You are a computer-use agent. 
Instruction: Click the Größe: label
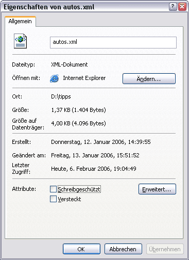pyautogui.click(x=21, y=110)
